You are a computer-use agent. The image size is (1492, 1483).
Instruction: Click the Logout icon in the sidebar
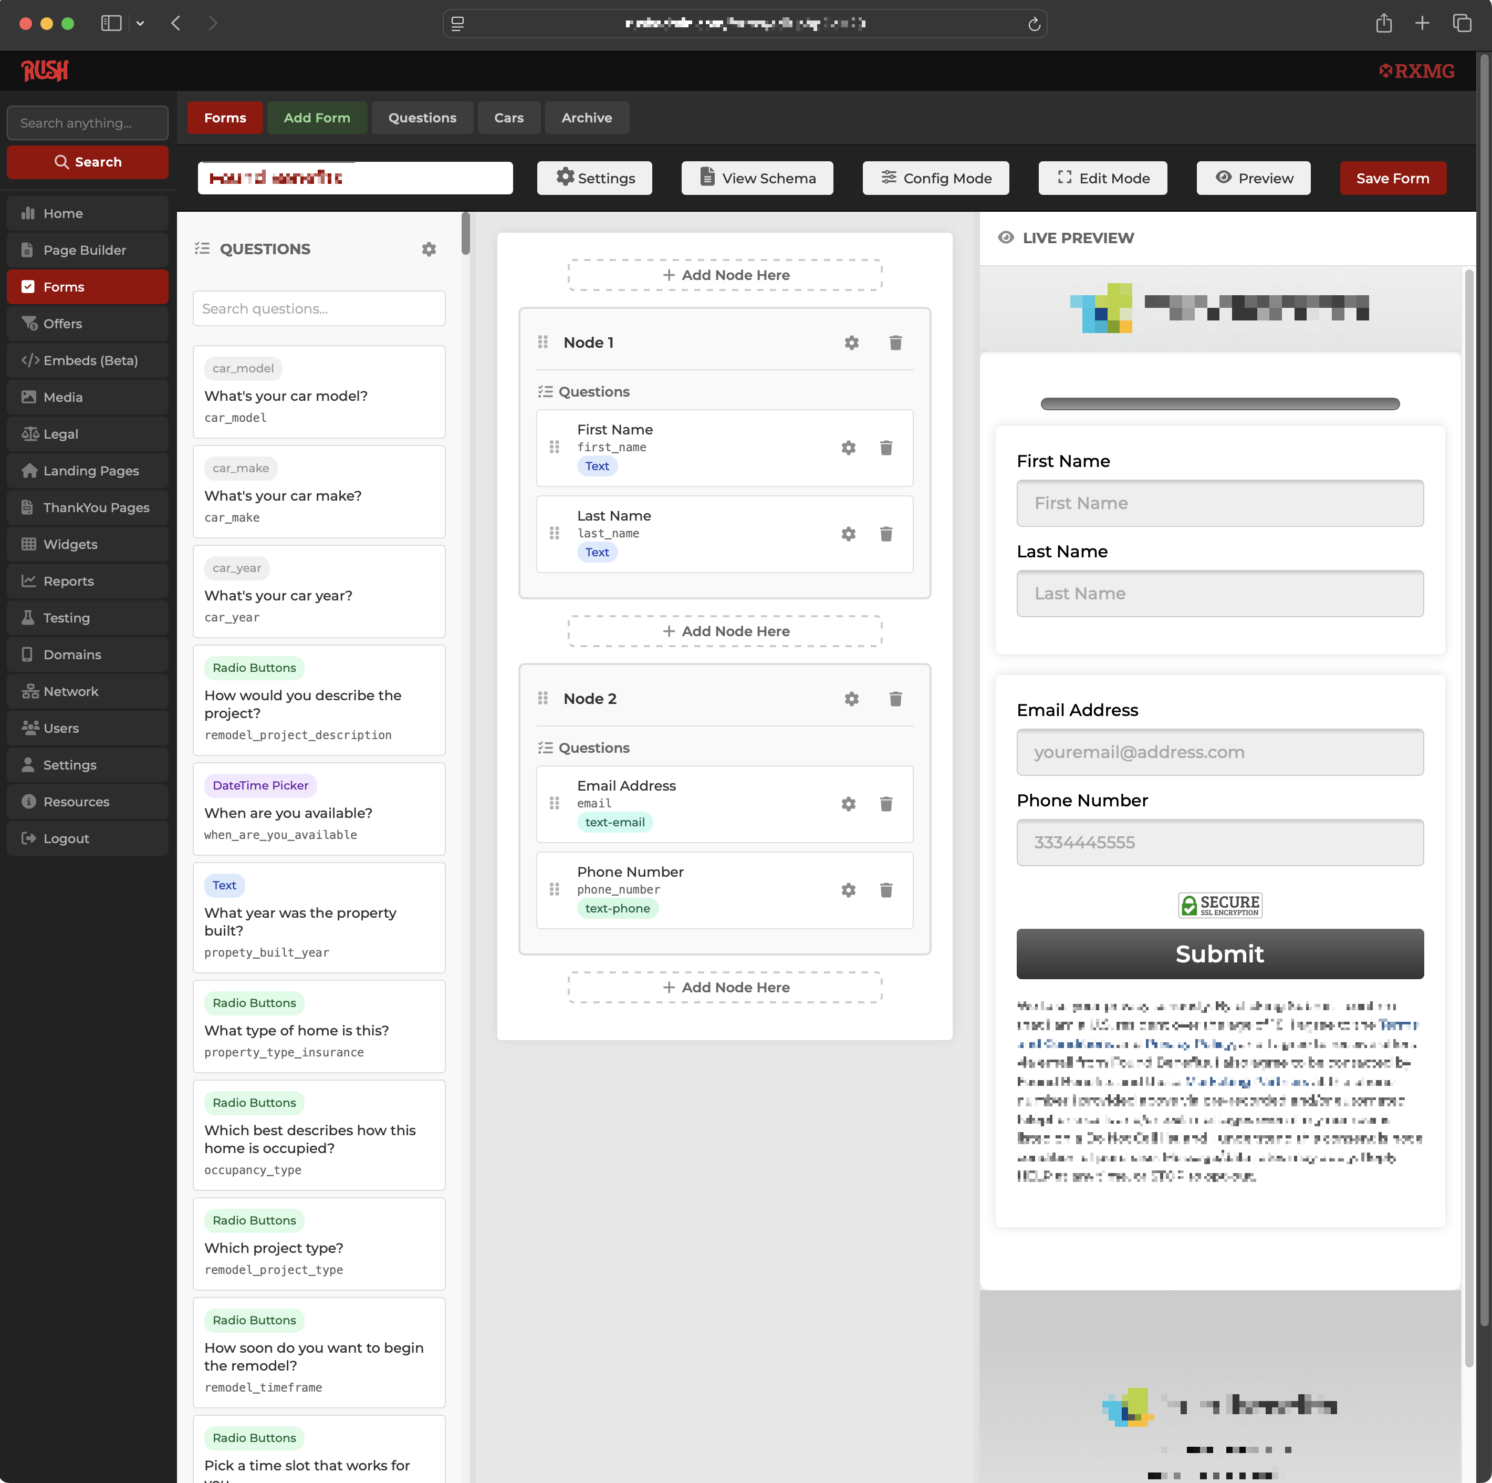(x=28, y=838)
